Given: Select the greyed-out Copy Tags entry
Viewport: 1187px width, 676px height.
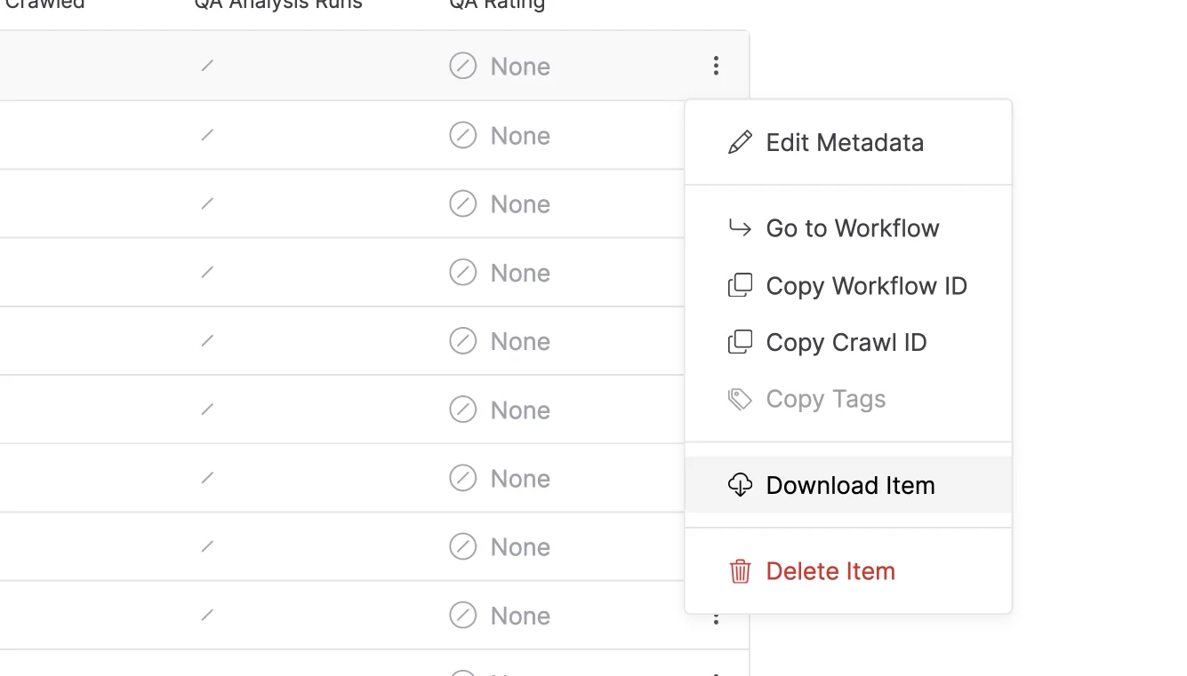Looking at the screenshot, I should (848, 400).
